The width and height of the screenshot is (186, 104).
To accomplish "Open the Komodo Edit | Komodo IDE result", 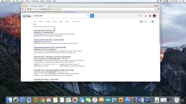I will pyautogui.click(x=44, y=31).
